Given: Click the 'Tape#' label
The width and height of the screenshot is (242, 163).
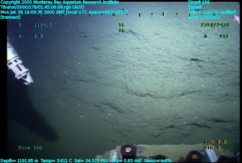Looking at the screenshot, I should 195,7.
